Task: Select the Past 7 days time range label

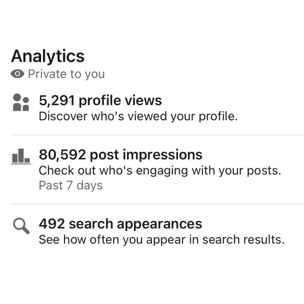Action: pos(71,185)
